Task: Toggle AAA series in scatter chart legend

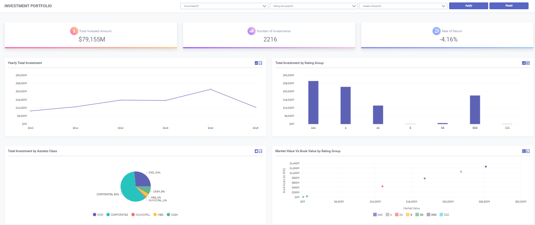Action: point(378,215)
